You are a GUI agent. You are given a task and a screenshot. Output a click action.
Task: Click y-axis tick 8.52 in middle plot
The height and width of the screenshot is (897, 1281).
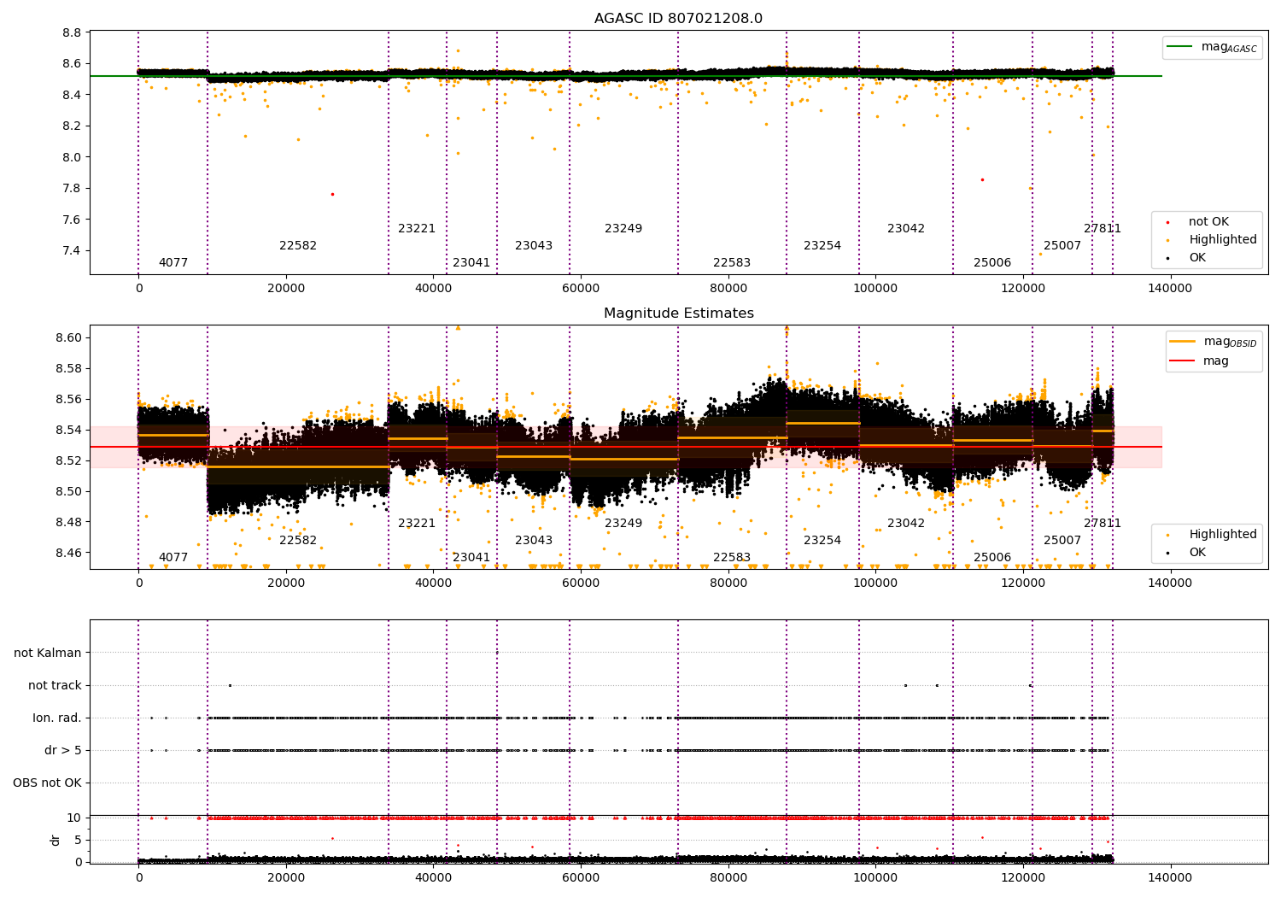(x=69, y=460)
